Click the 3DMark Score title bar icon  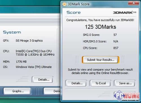(65, 4)
